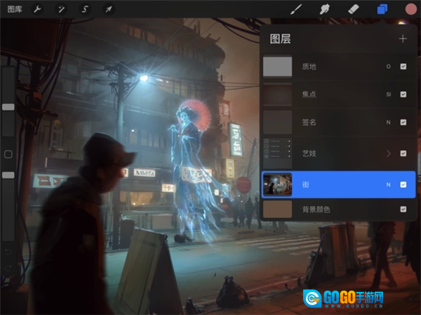Image resolution: width=421 pixels, height=315 pixels.
Task: Activate the Transform arrow tool
Action: [109, 9]
